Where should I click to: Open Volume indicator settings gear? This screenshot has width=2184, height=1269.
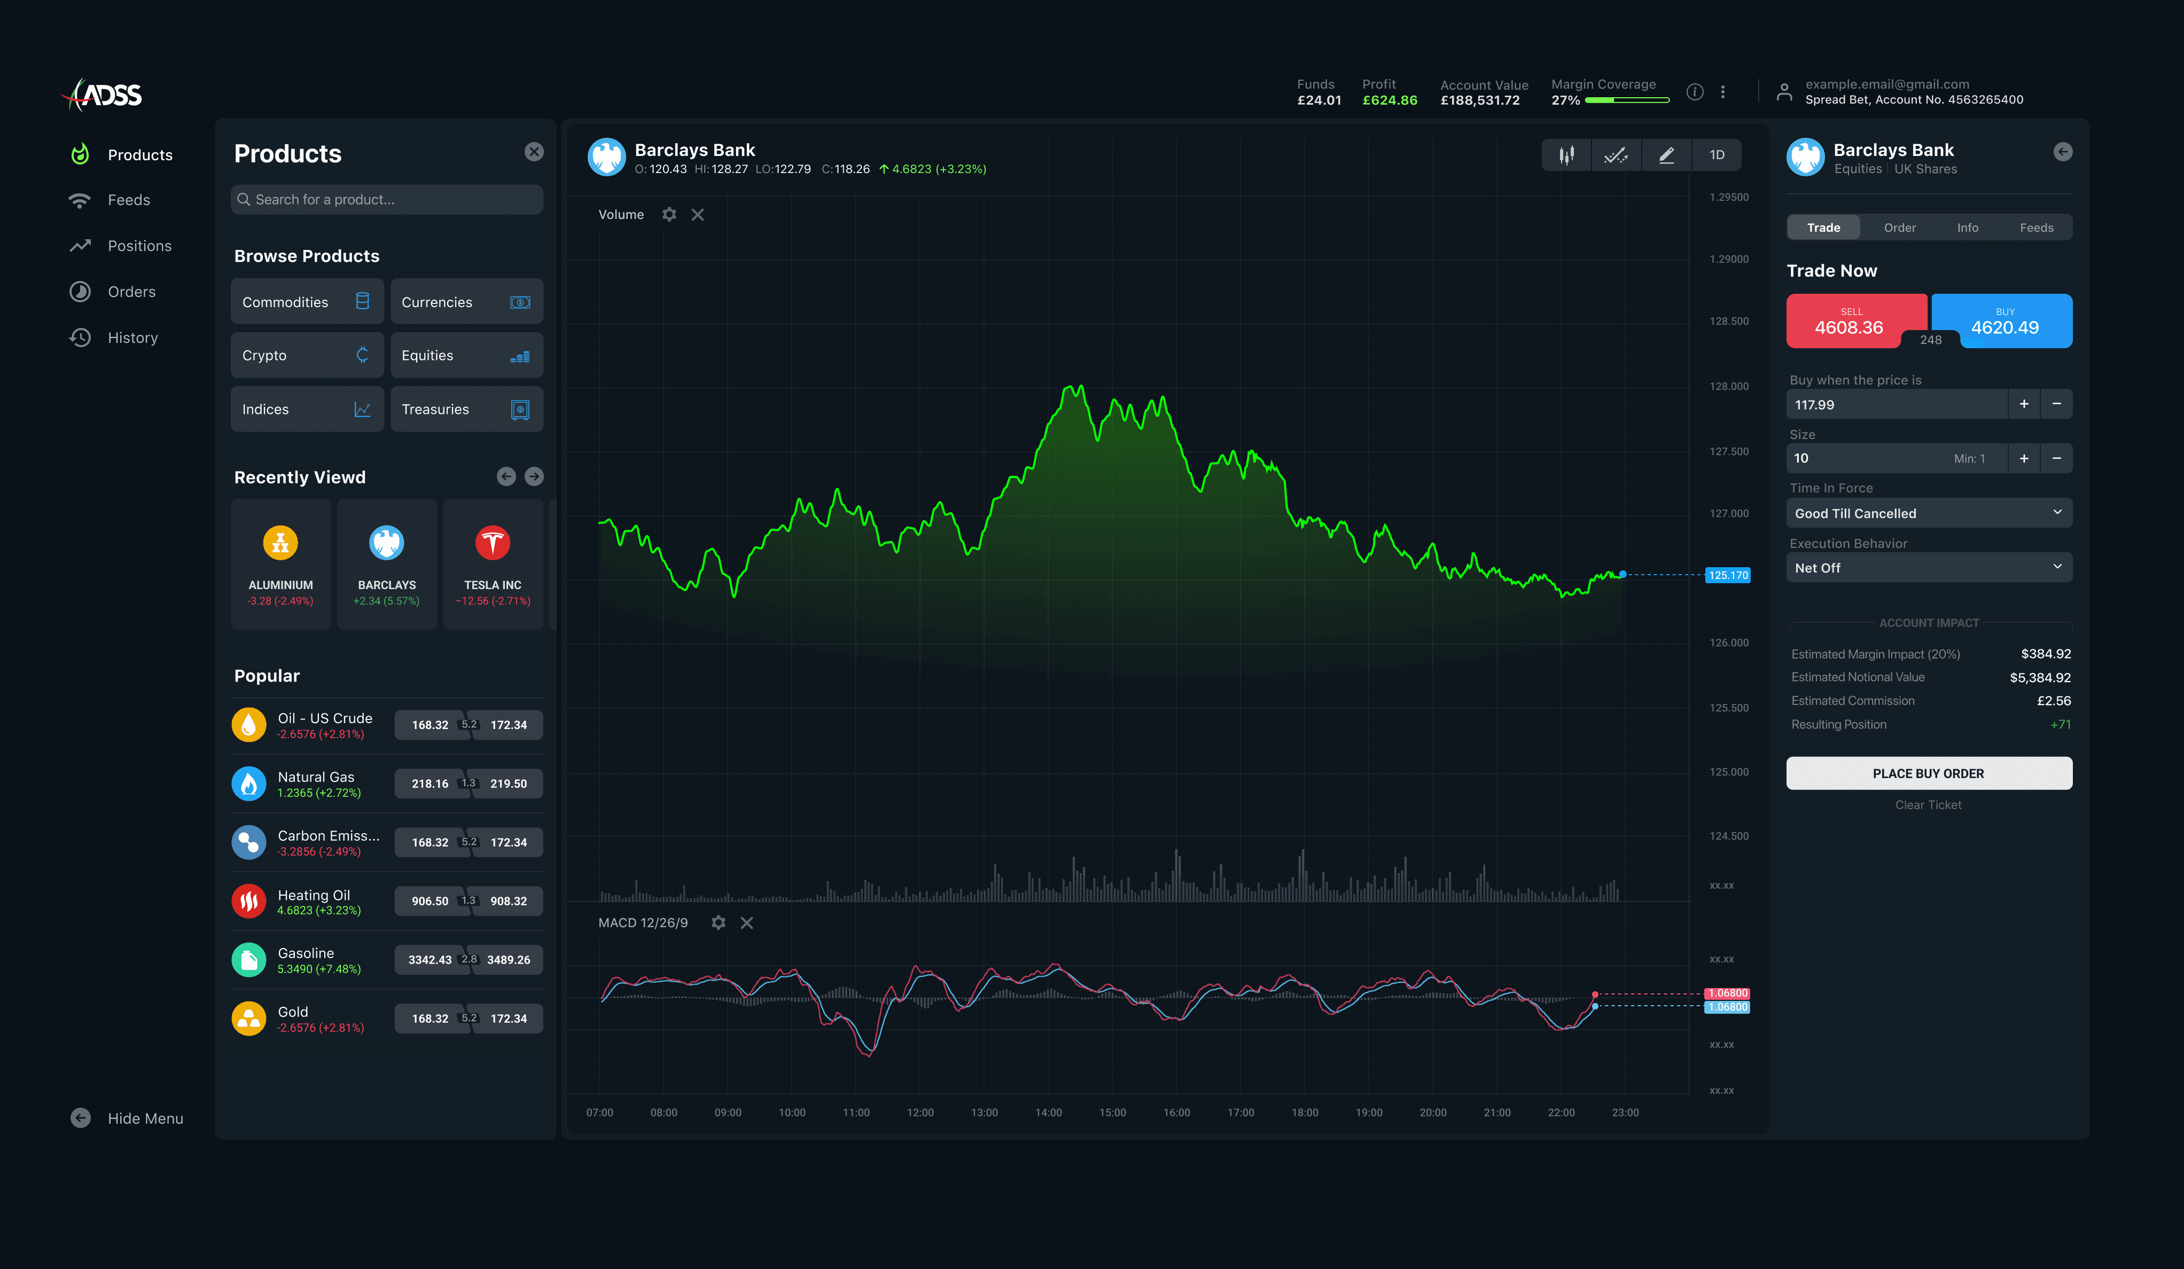pos(669,214)
